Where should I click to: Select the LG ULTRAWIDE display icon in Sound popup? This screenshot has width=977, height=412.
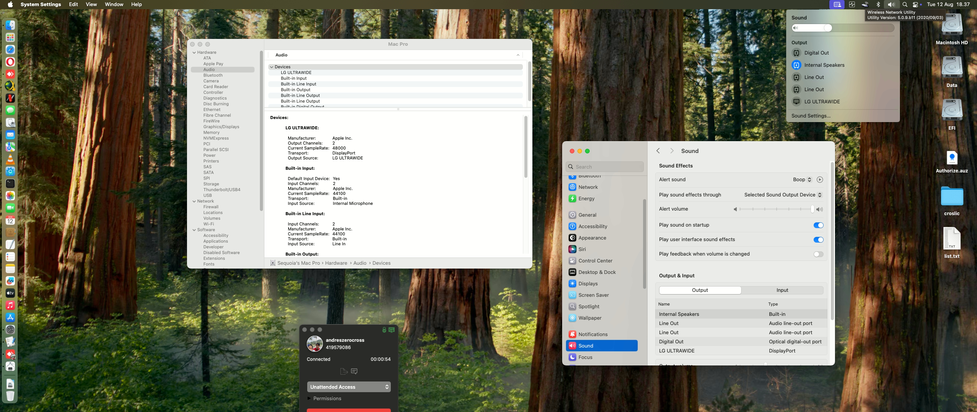click(796, 102)
